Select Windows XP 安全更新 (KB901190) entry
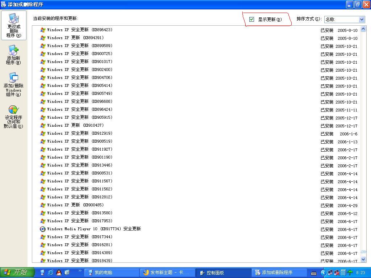 [79, 157]
